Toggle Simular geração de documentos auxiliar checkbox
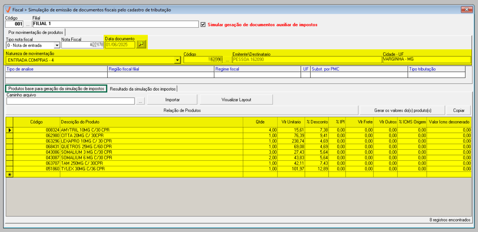The image size is (478, 232). pyautogui.click(x=203, y=25)
